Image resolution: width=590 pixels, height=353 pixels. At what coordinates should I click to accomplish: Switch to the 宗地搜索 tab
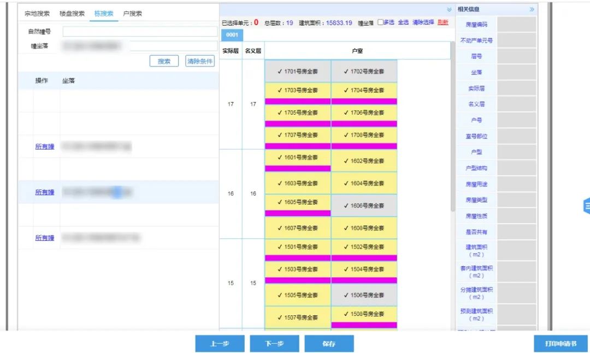(37, 14)
